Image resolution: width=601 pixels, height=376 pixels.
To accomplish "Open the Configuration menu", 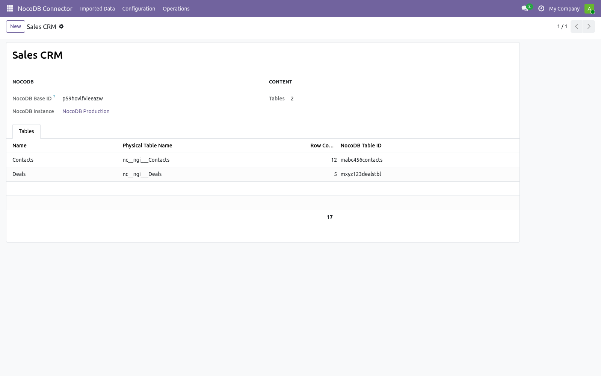I will (139, 8).
